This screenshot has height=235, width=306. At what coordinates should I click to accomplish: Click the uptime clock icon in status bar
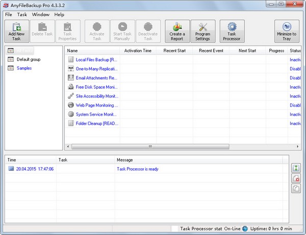click(245, 229)
